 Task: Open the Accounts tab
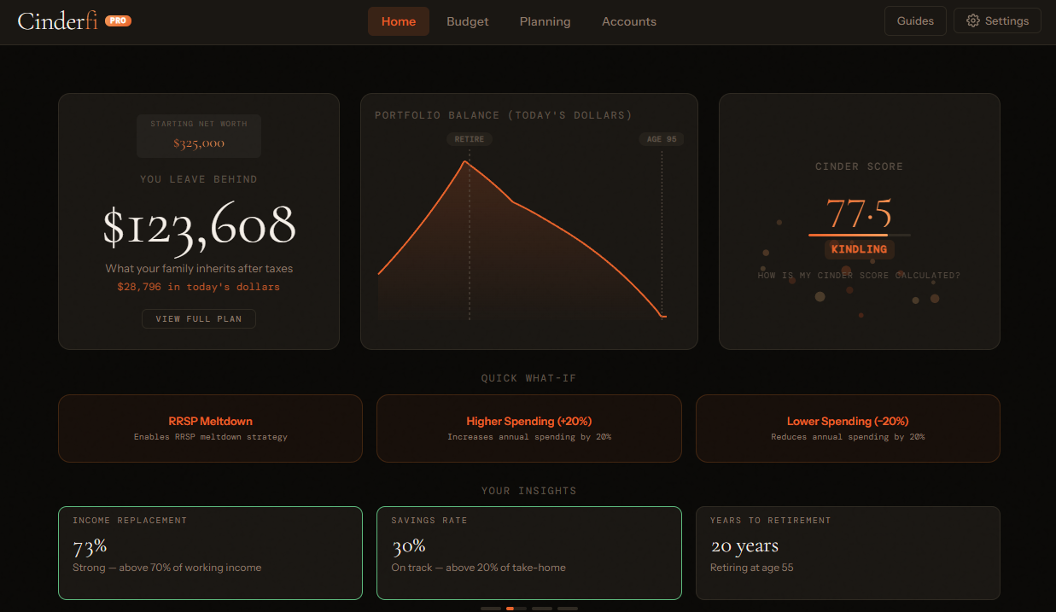click(629, 21)
